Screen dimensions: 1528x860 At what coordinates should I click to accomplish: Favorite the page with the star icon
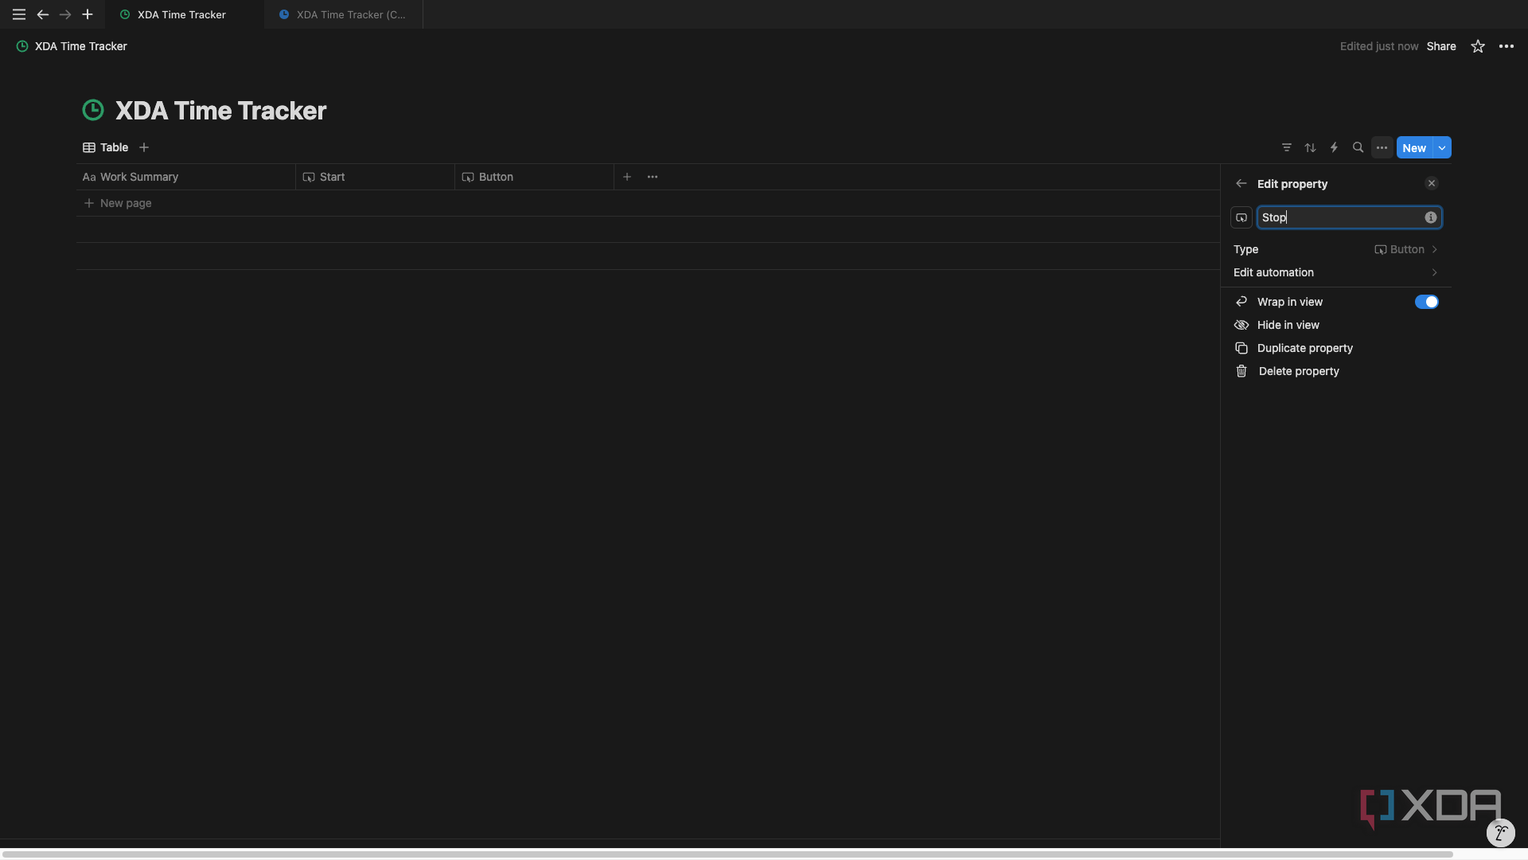pyautogui.click(x=1478, y=46)
